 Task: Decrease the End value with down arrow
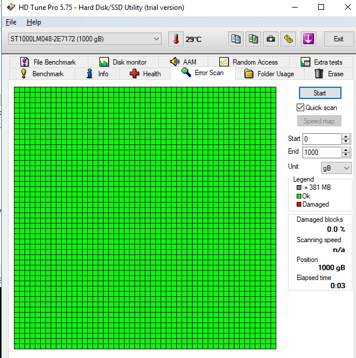[346, 155]
